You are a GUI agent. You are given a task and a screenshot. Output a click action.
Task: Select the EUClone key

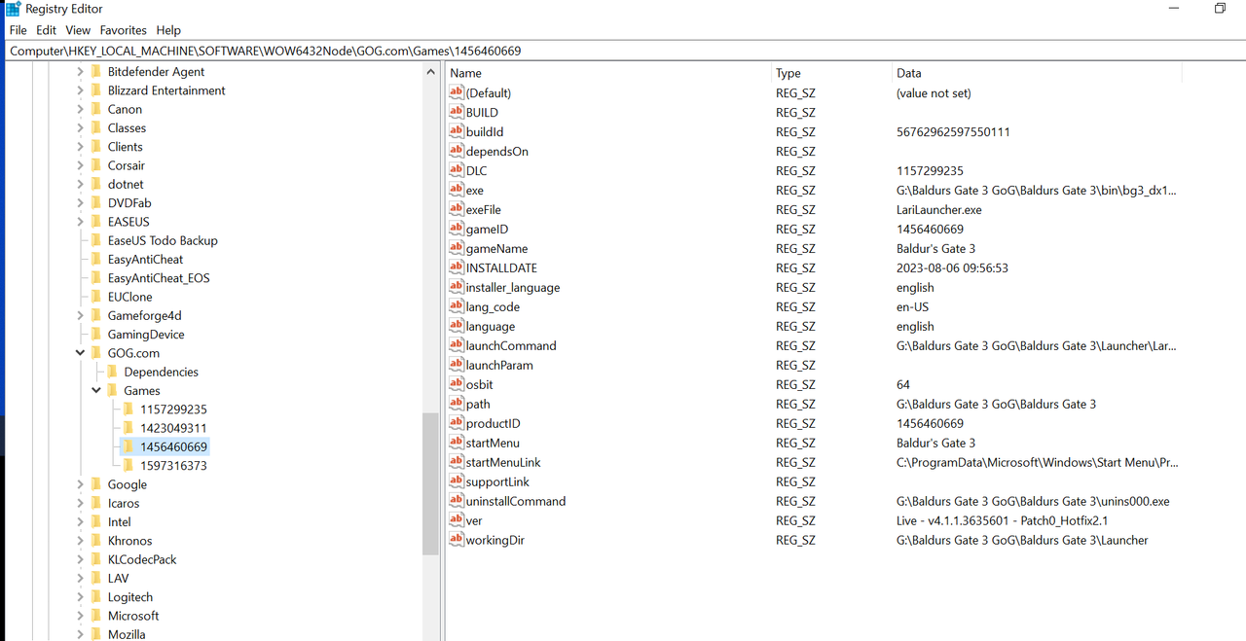[x=129, y=297]
